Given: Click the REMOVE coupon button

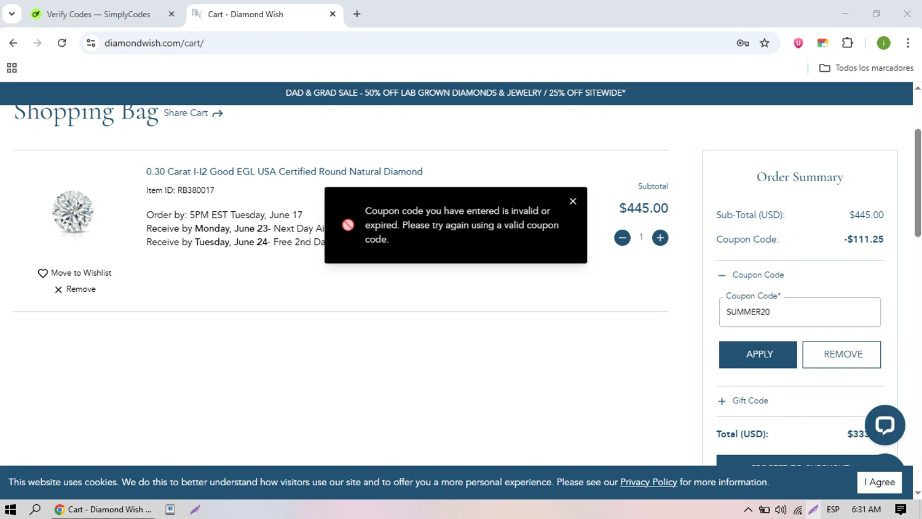Looking at the screenshot, I should click(841, 354).
